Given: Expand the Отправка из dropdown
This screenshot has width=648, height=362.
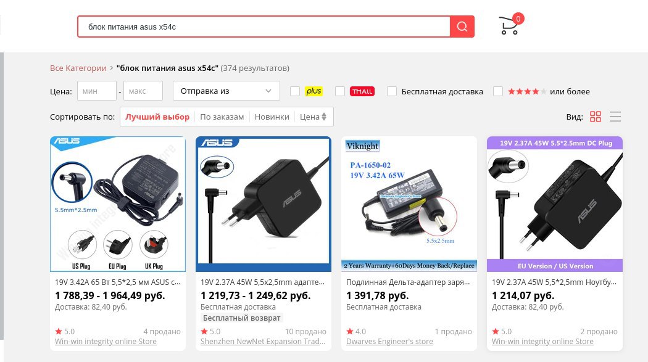Looking at the screenshot, I should click(x=226, y=91).
